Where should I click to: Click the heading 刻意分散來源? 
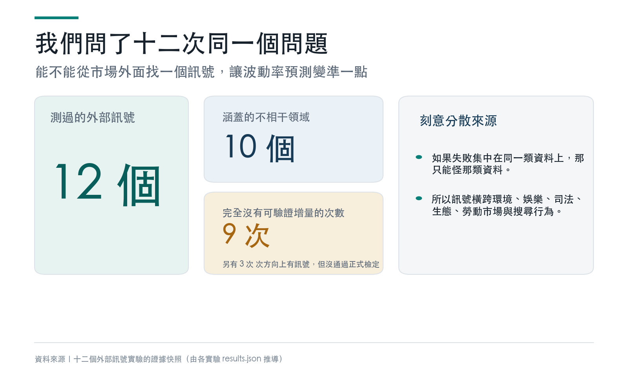click(x=458, y=120)
